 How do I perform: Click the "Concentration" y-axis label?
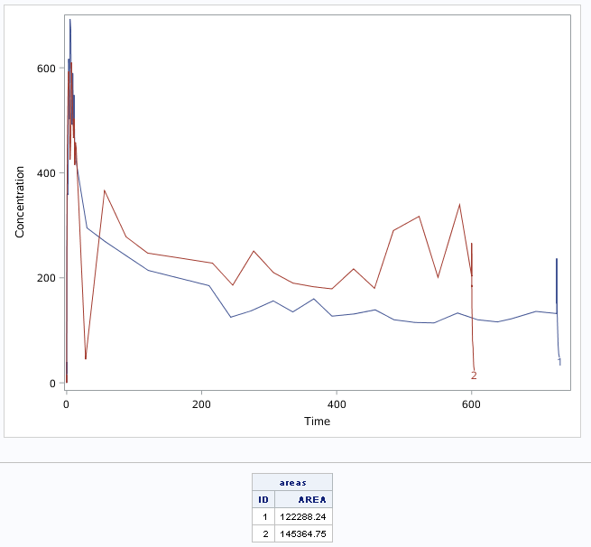pos(20,201)
